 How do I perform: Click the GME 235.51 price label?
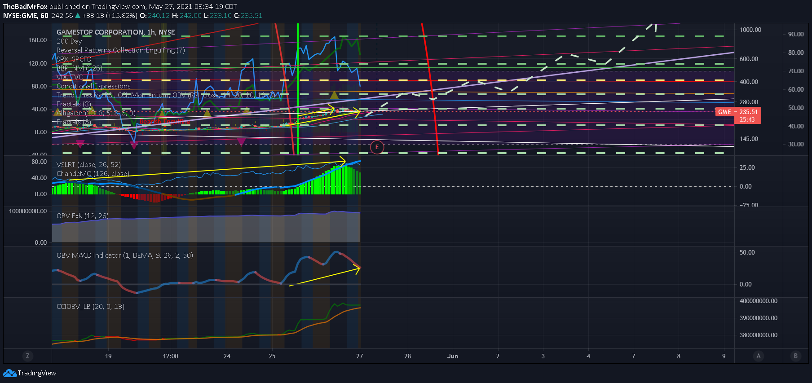(738, 115)
